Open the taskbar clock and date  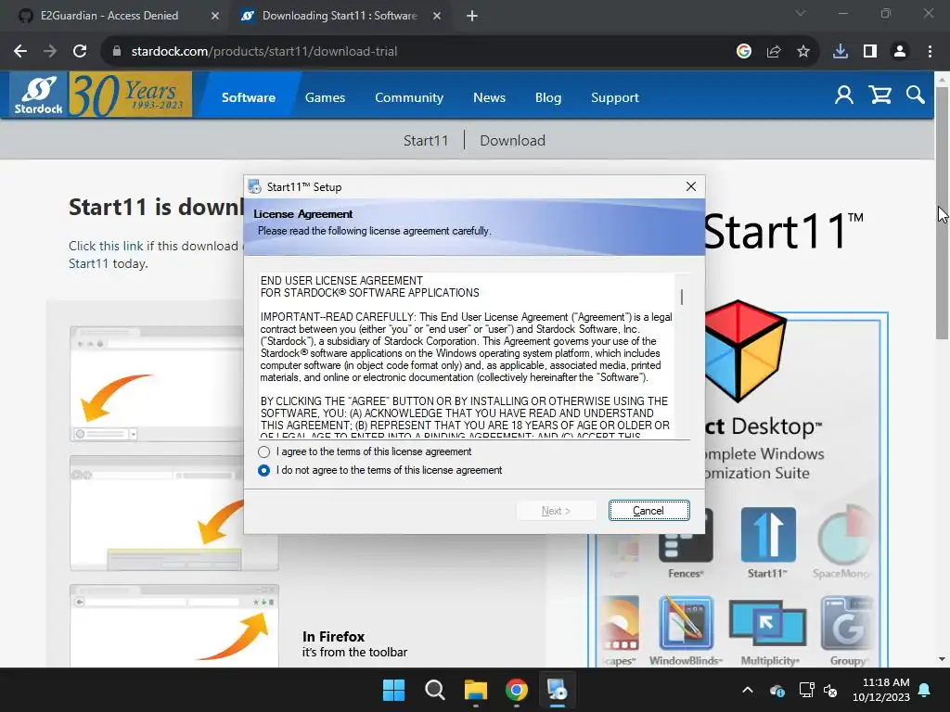[x=881, y=690]
